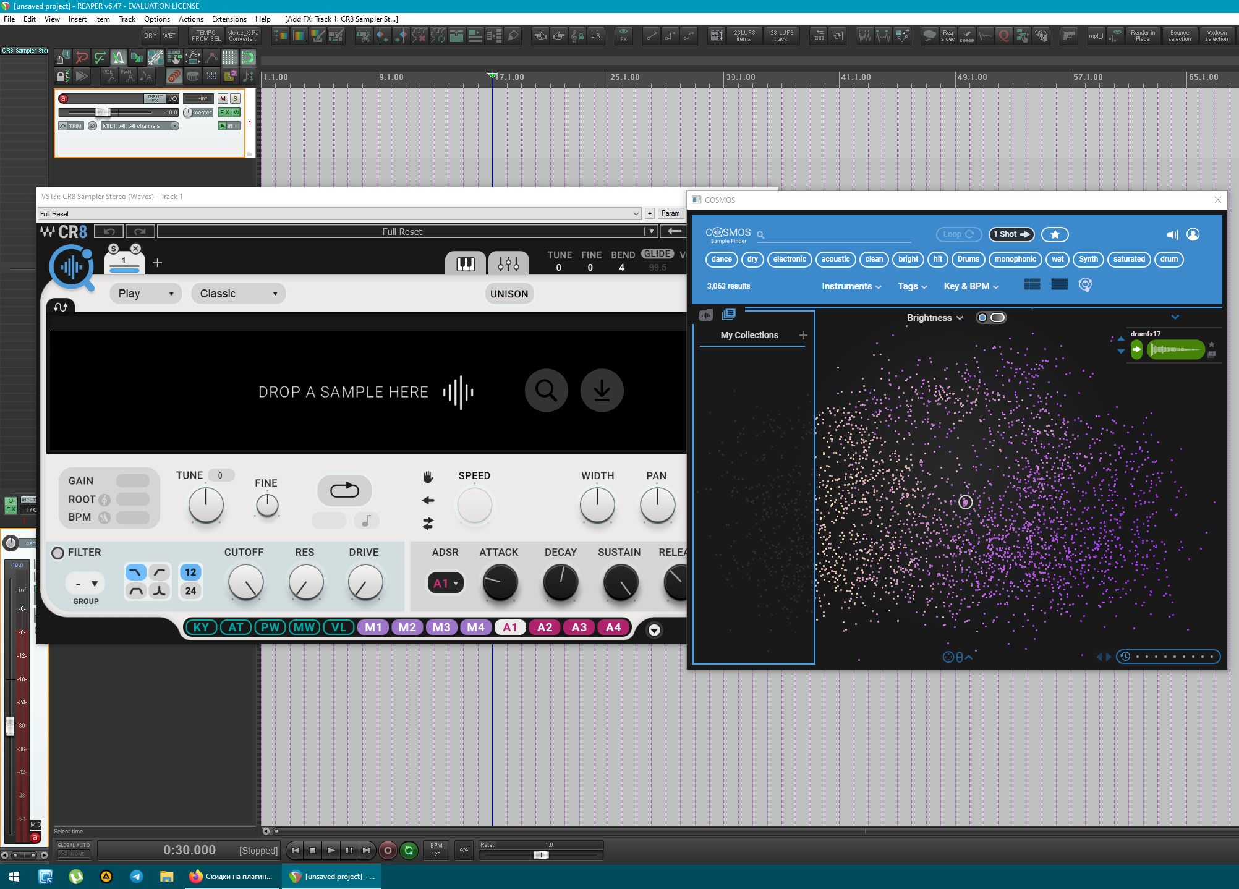Select the CR8 ping-pong direction arrows

428,524
